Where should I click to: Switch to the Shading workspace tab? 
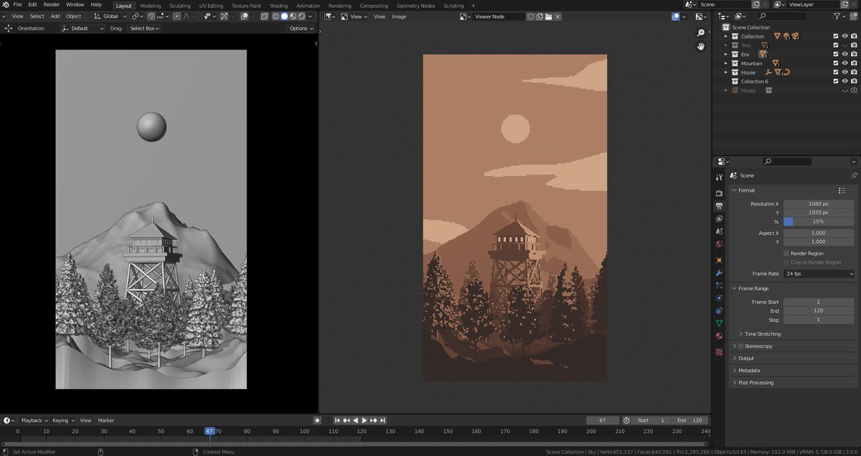tap(278, 6)
